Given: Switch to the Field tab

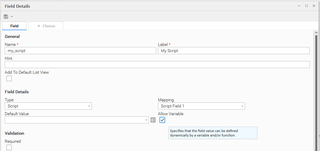Looking at the screenshot, I should coord(14,26).
